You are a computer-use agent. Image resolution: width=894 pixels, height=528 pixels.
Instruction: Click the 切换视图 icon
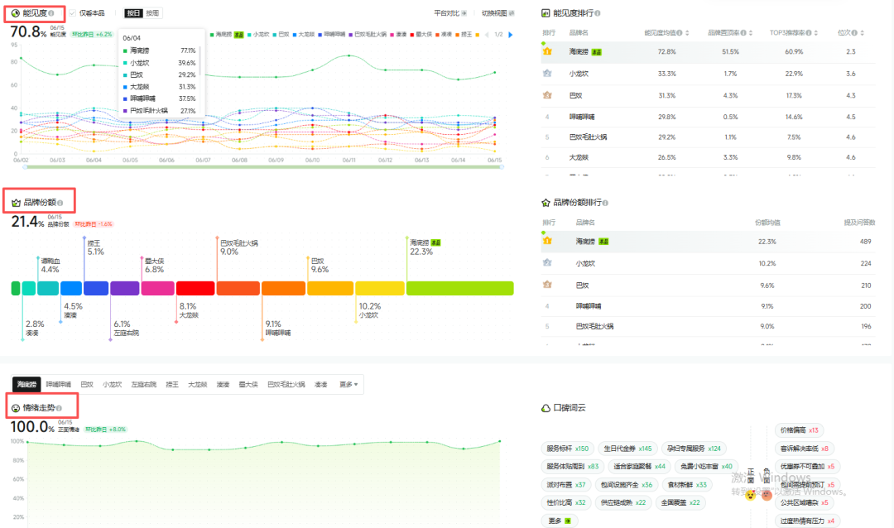point(512,13)
